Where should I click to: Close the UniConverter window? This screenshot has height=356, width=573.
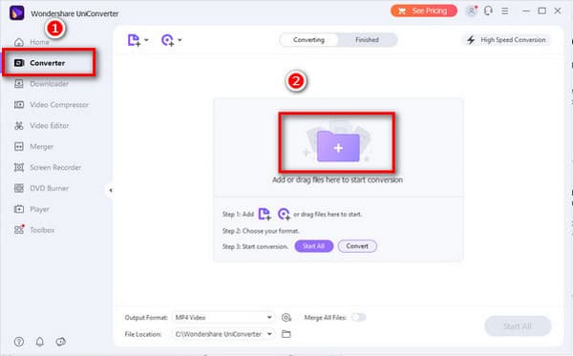558,10
